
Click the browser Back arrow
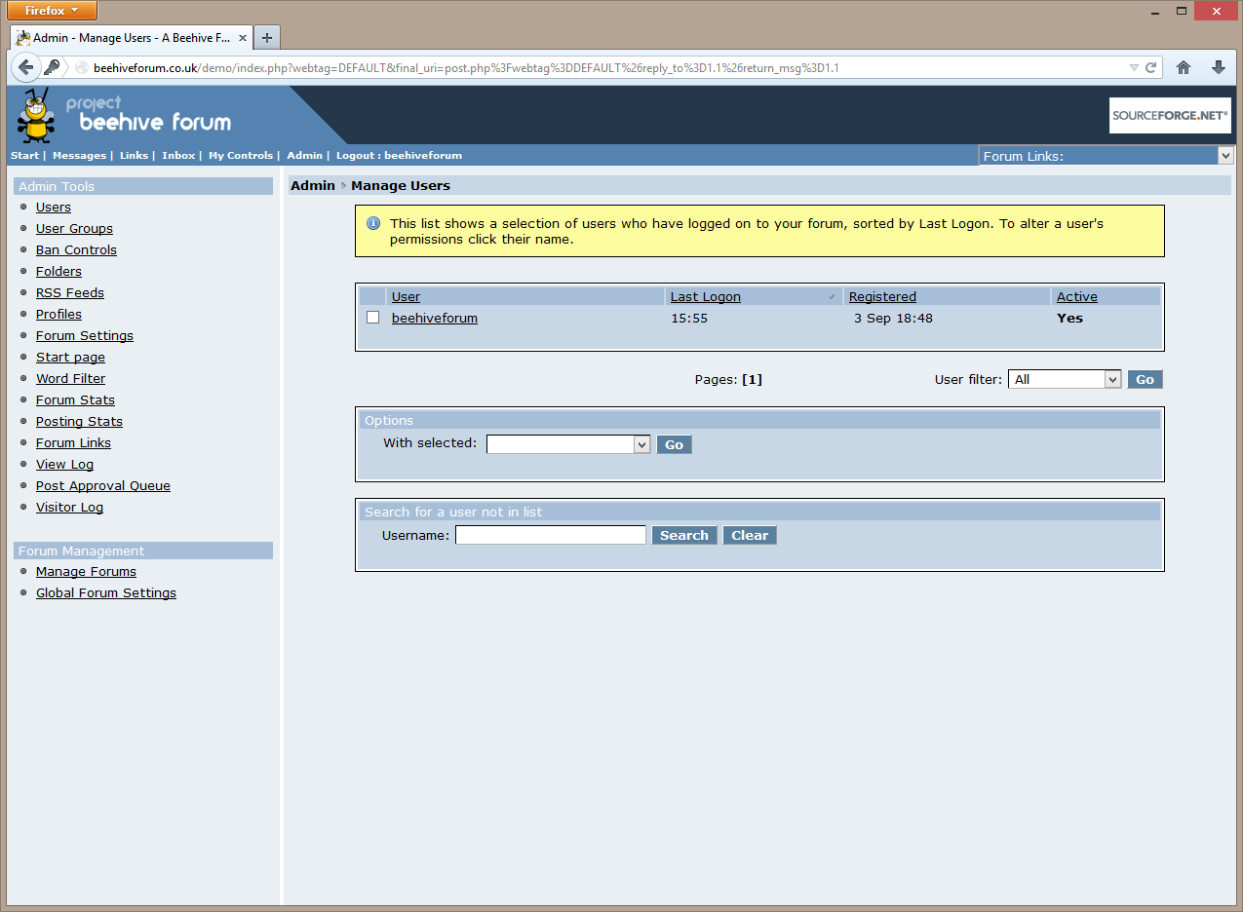[x=26, y=67]
